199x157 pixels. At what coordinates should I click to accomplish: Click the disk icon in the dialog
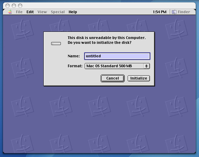pos(56,44)
